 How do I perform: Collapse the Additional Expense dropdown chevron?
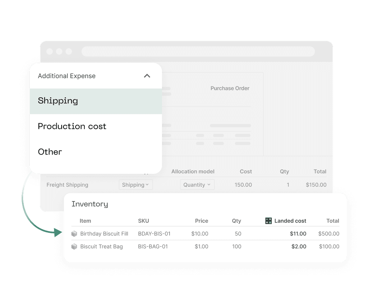coord(147,76)
